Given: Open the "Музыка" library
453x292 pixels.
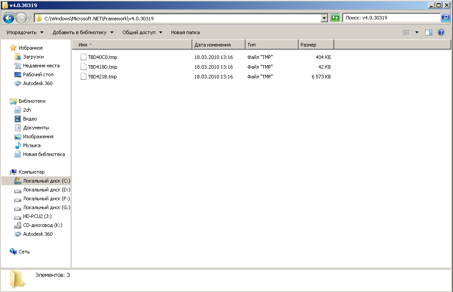Looking at the screenshot, I should [31, 146].
